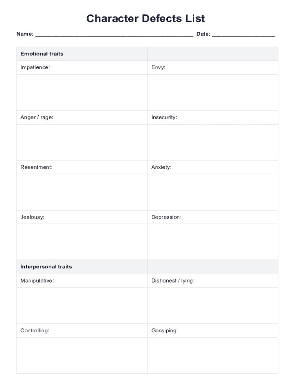Click the empty area below Gossiping
295x392 pixels.
213,355
